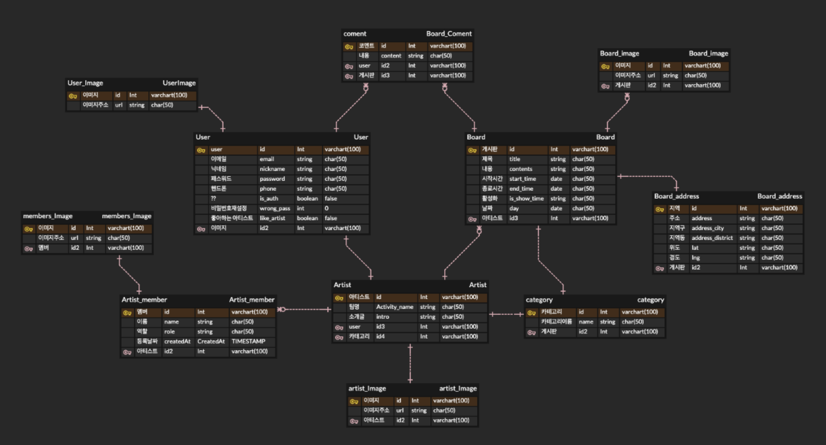Click the key icon in User_Image table
The height and width of the screenshot is (445, 826).
pyautogui.click(x=73, y=96)
